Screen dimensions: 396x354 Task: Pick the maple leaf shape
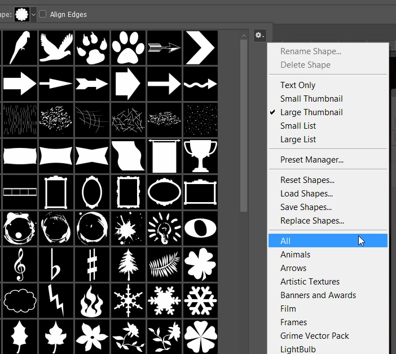click(x=56, y=337)
